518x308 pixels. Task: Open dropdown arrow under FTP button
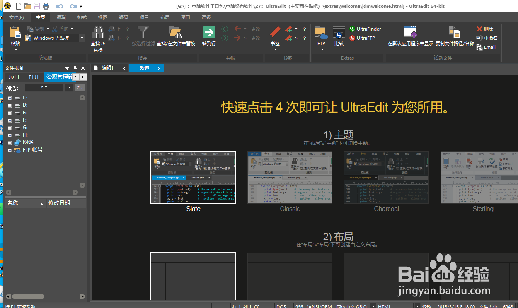(321, 50)
